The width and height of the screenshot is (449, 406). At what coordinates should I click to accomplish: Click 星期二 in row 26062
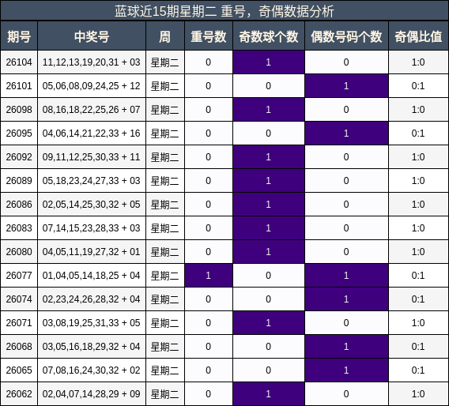click(x=165, y=394)
